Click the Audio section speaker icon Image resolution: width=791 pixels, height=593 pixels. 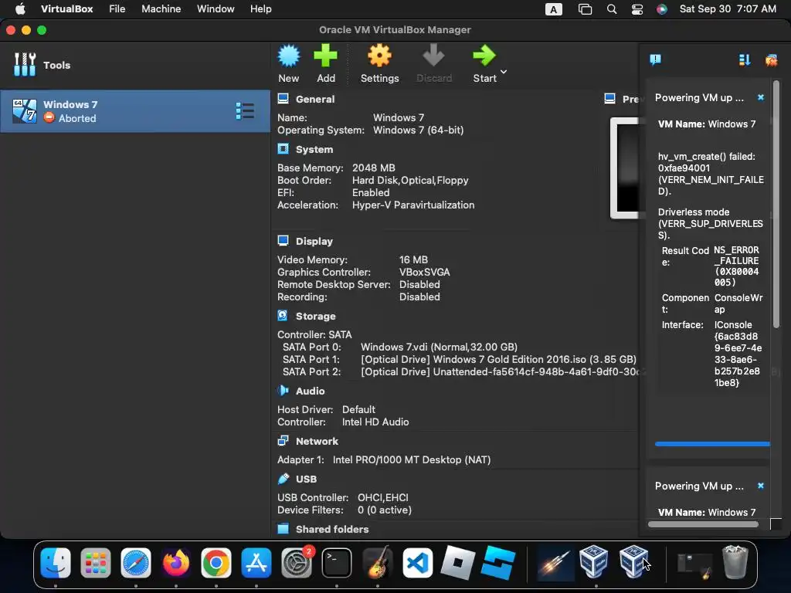(283, 391)
